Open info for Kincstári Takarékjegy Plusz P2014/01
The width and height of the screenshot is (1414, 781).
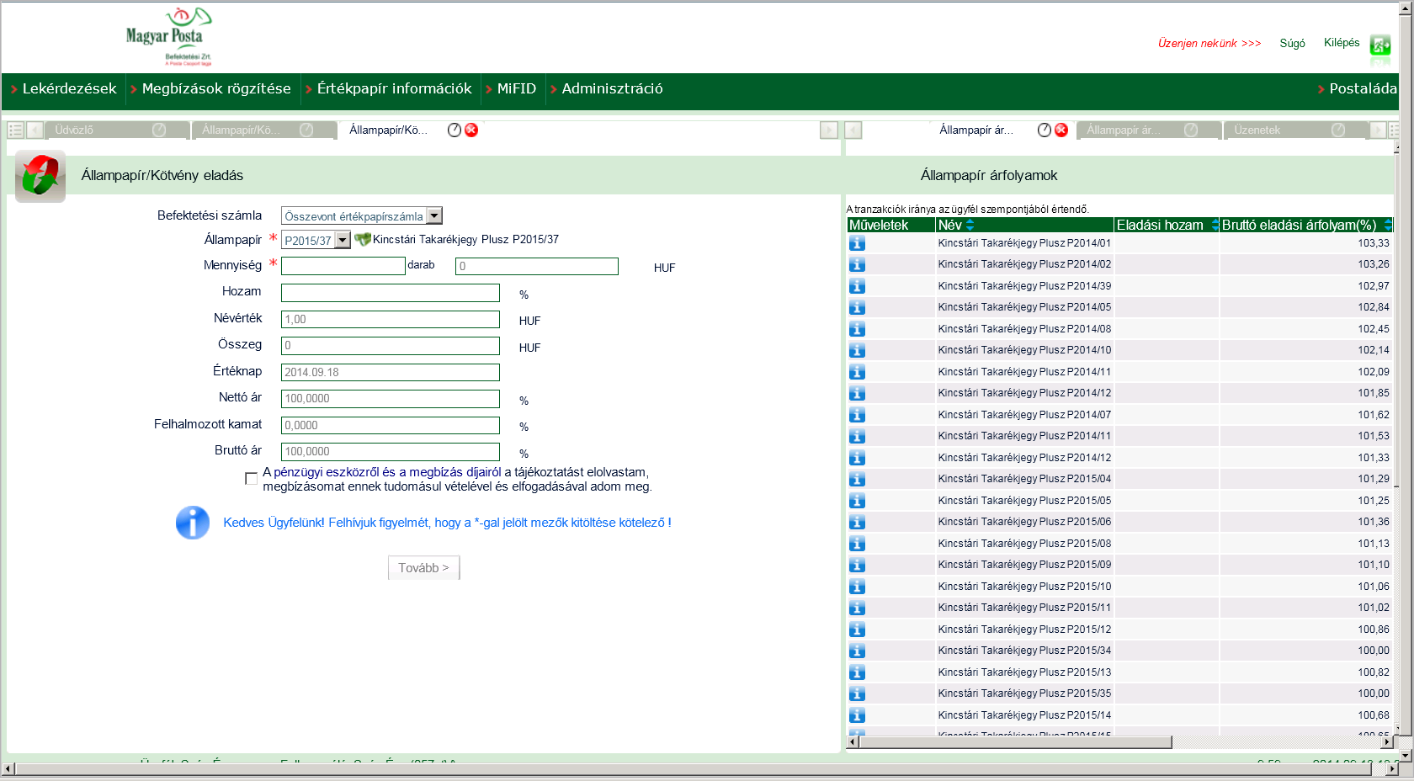coord(857,243)
